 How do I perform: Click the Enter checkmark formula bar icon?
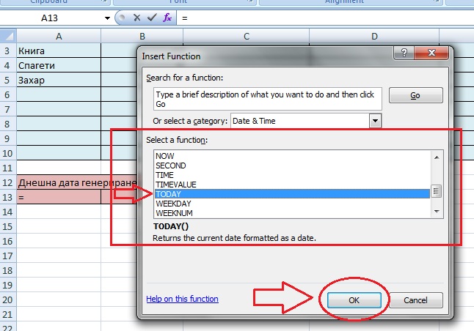pos(152,18)
